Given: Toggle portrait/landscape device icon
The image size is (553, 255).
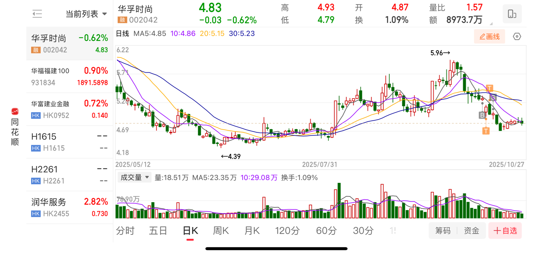Looking at the screenshot, I should [x=512, y=14].
